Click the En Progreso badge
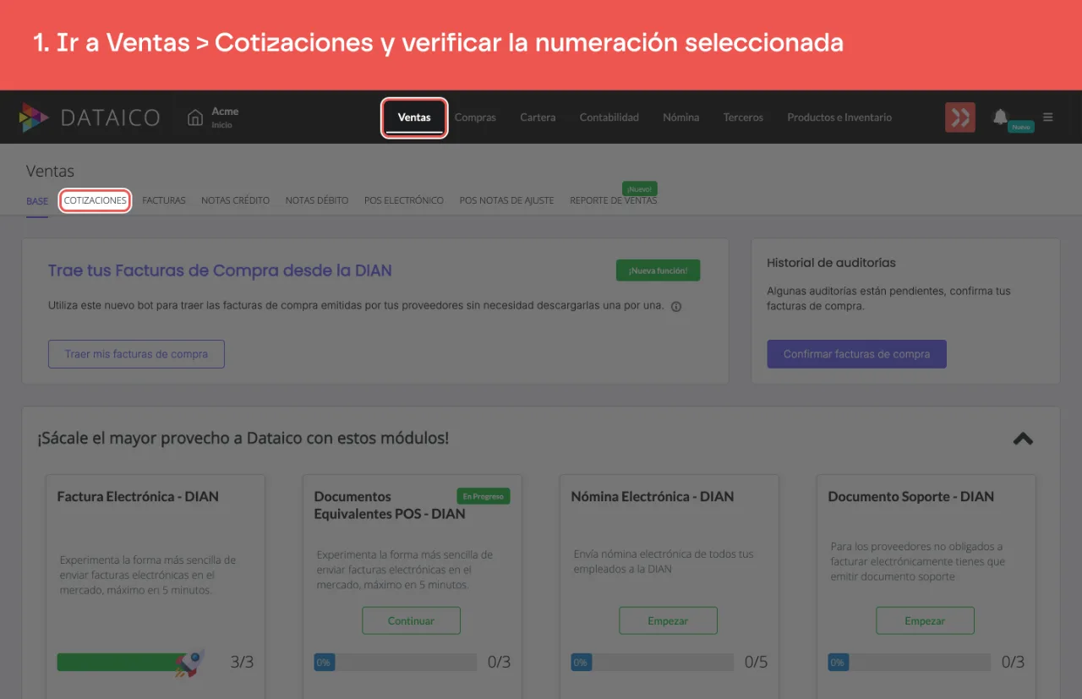 coord(484,496)
